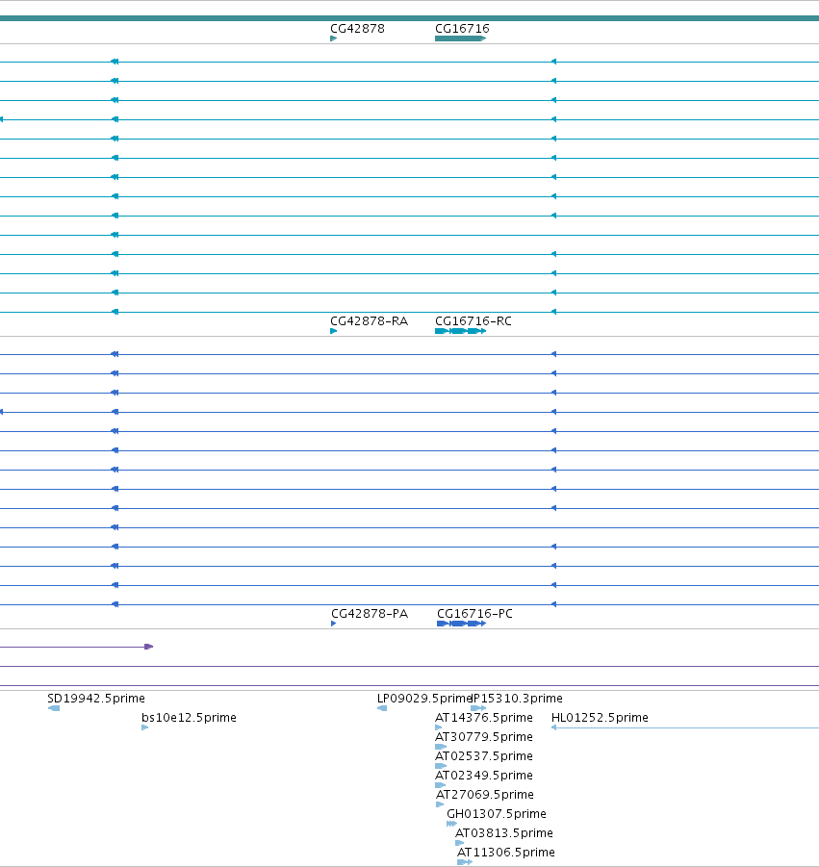Select the AT14376.5prime arrow glyph
819x867 pixels.
[x=439, y=727]
